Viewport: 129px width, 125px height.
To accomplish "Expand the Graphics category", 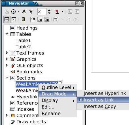I will coord(7,59).
